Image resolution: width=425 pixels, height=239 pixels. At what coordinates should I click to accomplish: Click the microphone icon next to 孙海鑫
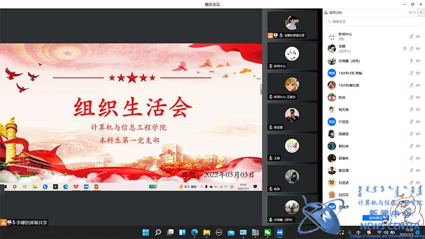pyautogui.click(x=411, y=61)
